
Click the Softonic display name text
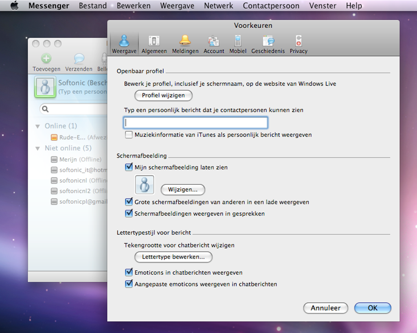tap(83, 83)
